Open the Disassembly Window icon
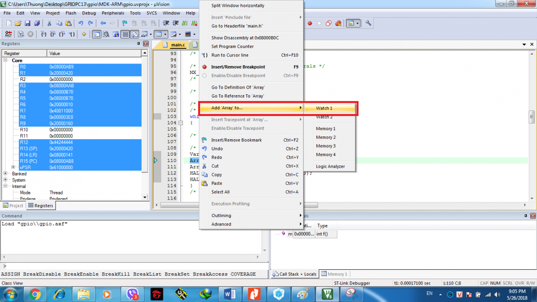Viewport: 537px width, 302px height. 105,34
